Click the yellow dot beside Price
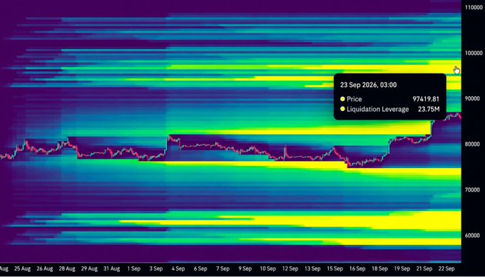This screenshot has width=485, height=277. tap(342, 99)
